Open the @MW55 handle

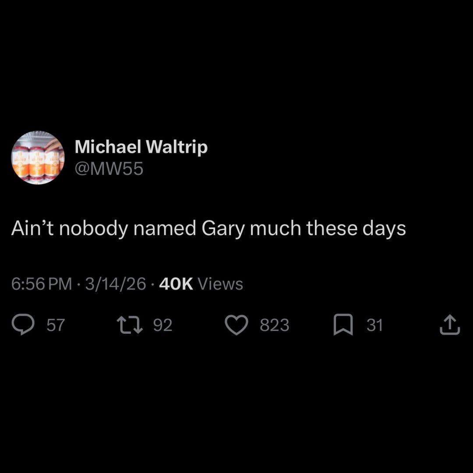coord(109,169)
